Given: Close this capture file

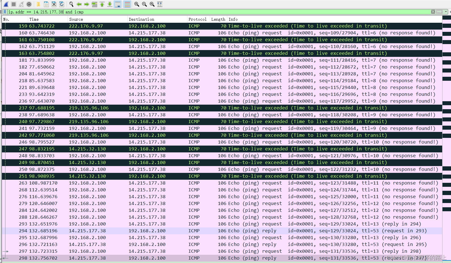Looking at the screenshot, I should (x=54, y=4).
